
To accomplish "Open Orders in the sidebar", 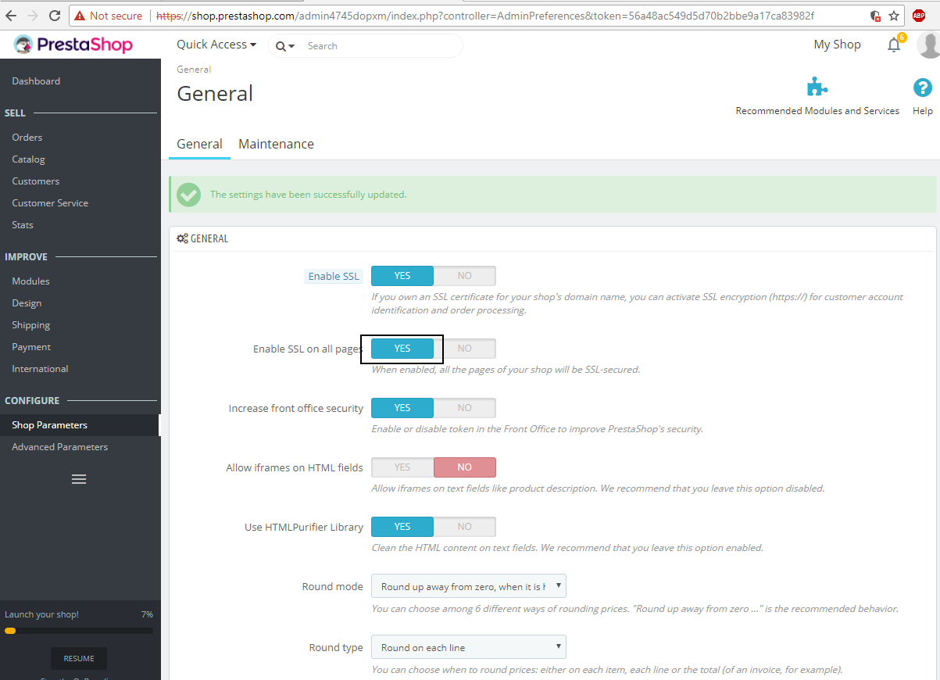I will tap(27, 138).
